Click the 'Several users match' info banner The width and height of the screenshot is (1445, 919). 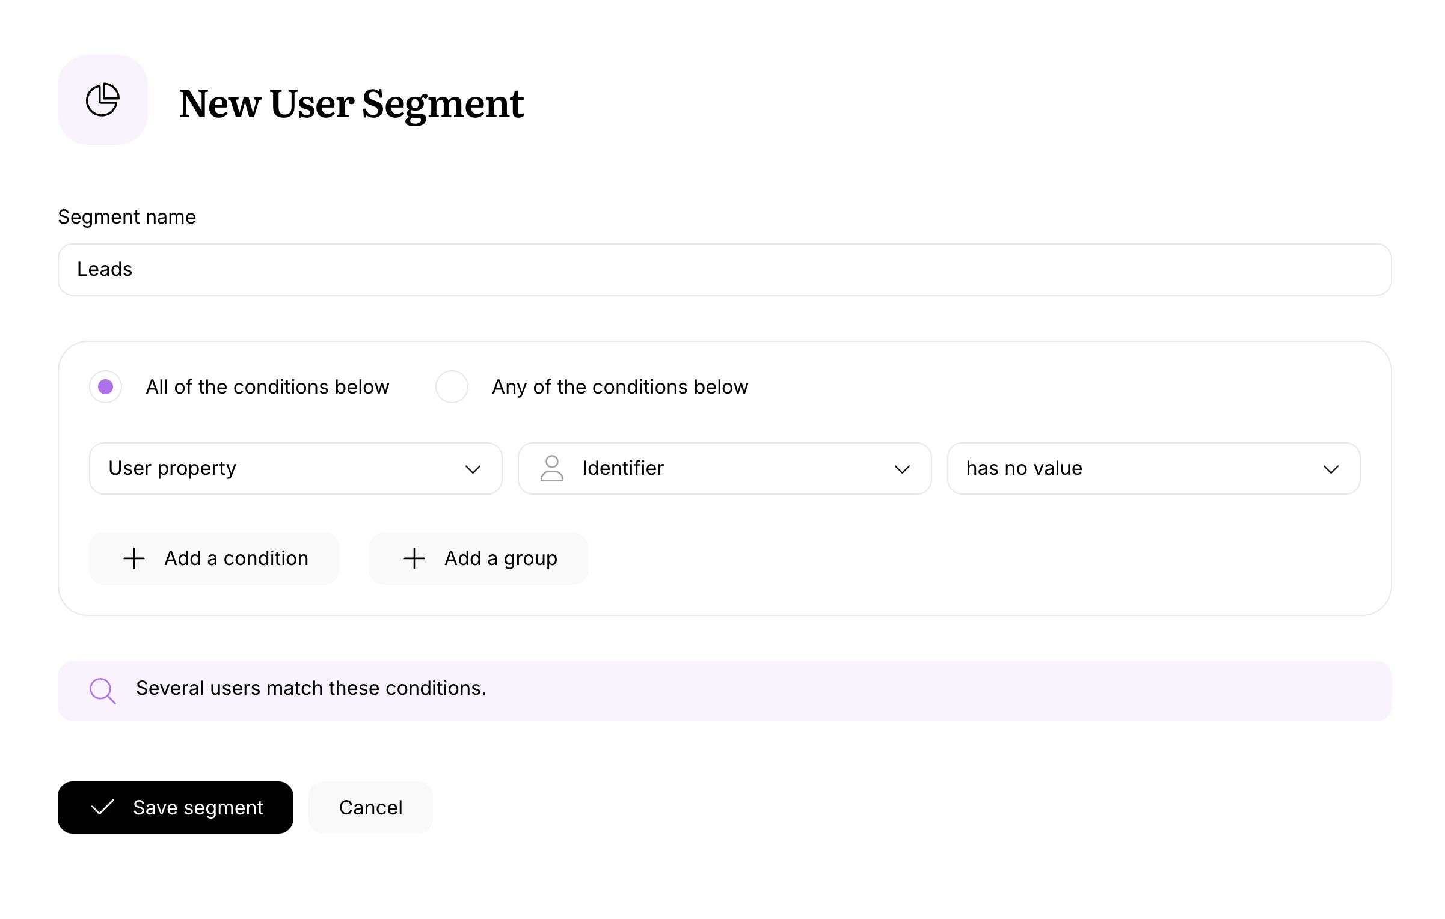724,691
